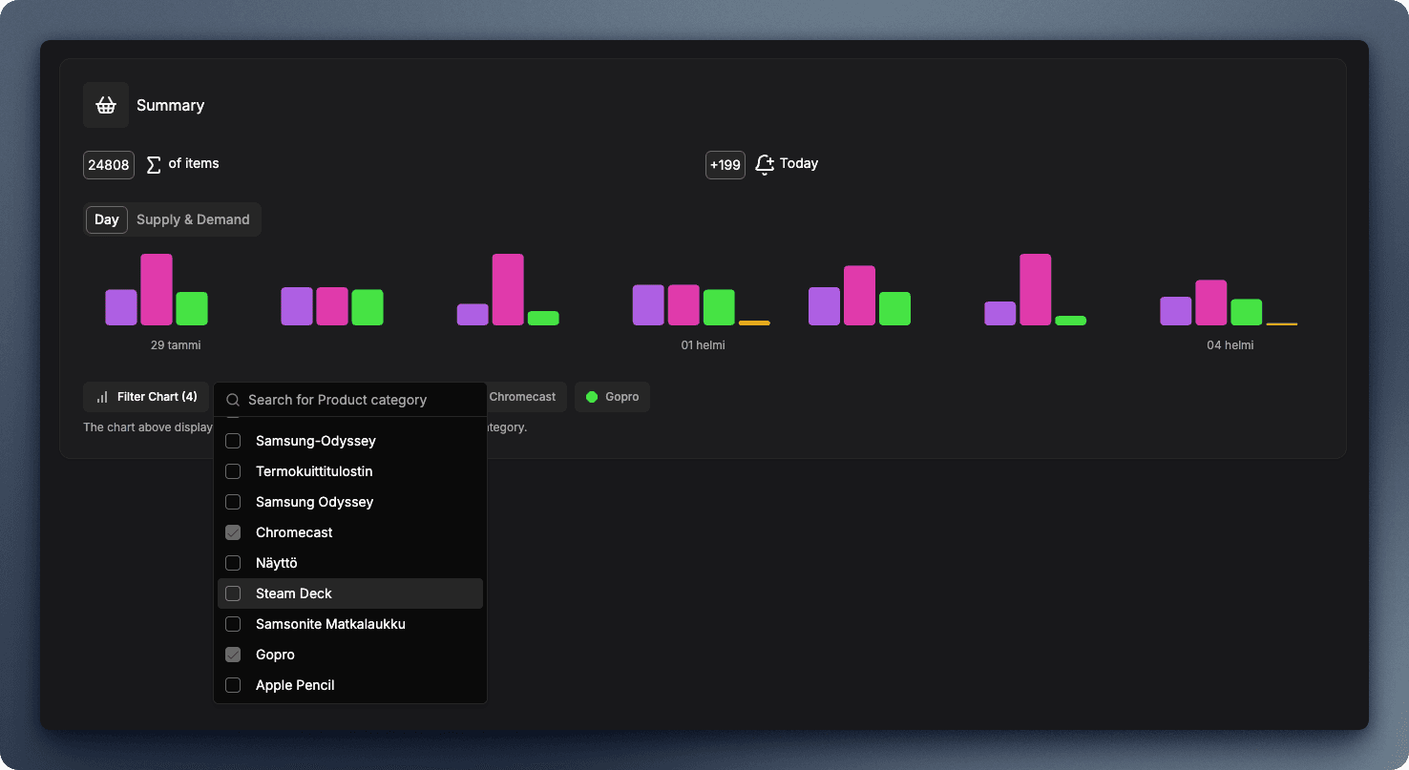This screenshot has height=770, width=1409.
Task: Click the search magnifier icon in dropdown
Action: [233, 400]
